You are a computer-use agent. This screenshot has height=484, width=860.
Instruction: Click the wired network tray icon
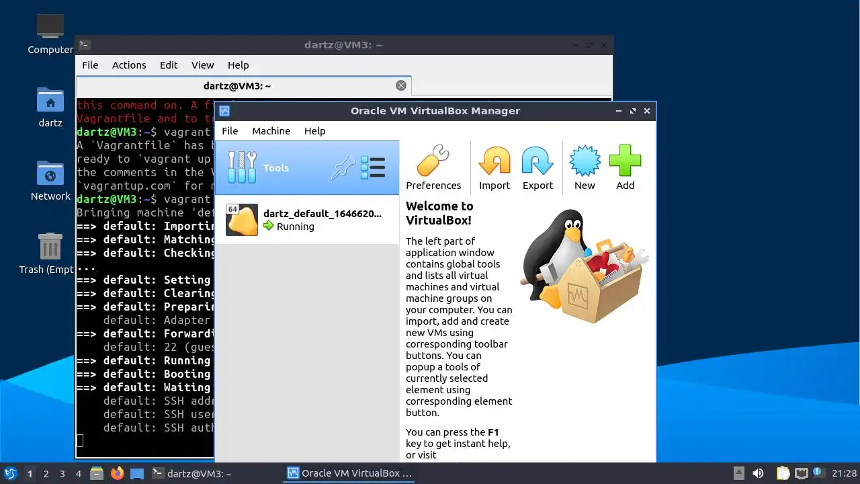(801, 473)
